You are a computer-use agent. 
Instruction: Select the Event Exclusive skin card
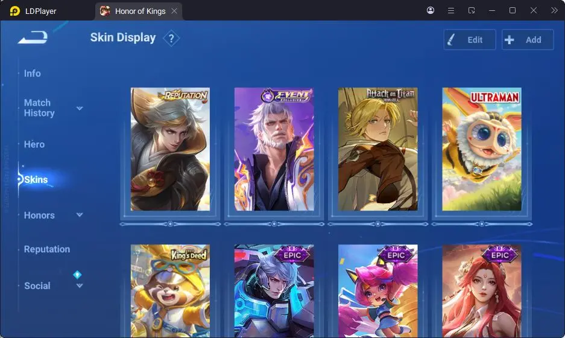pyautogui.click(x=274, y=149)
